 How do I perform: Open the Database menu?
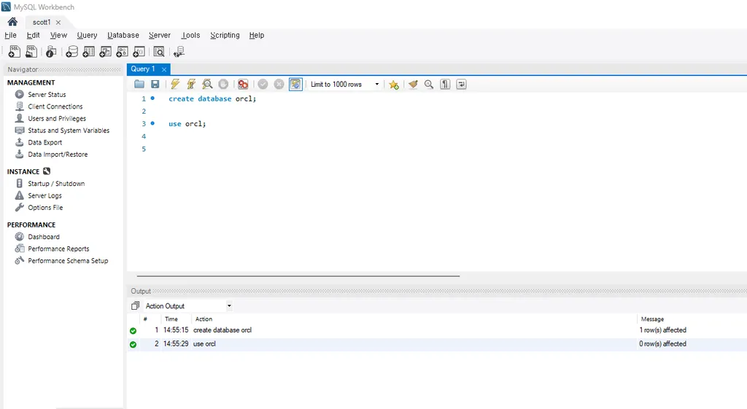coord(123,35)
